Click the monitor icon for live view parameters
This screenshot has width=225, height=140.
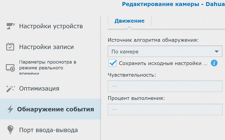pos(10,68)
